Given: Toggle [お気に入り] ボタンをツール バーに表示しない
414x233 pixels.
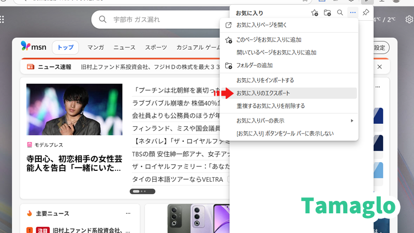Looking at the screenshot, I should (285, 134).
